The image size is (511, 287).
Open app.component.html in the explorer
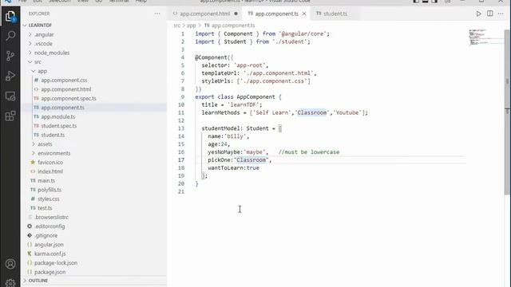[65, 89]
